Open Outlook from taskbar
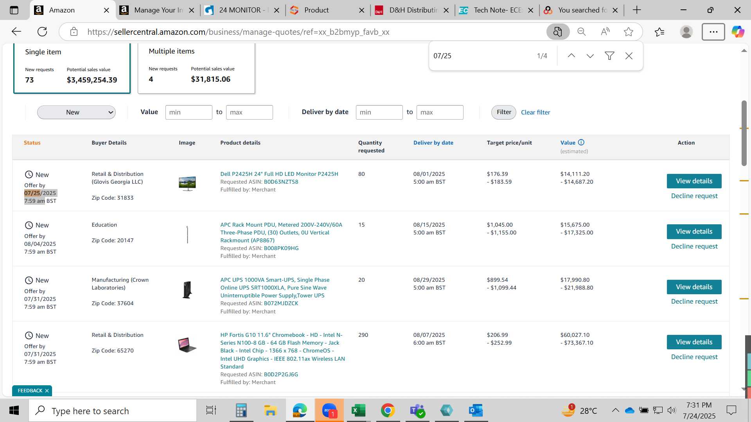Viewport: 751px width, 422px height. pos(476,410)
